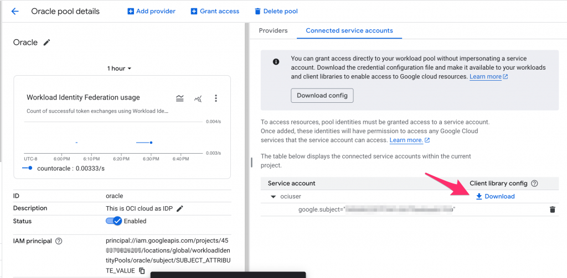Edit the Oracle pool name pencil icon
Screen dimensions: 567x278
(47, 43)
